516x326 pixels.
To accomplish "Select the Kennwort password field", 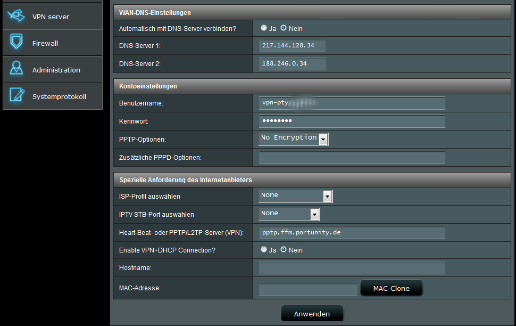I will 352,121.
